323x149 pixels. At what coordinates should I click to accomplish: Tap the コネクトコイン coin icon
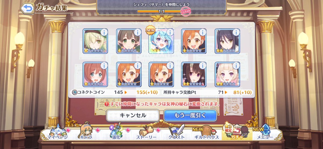[x=75, y=92]
